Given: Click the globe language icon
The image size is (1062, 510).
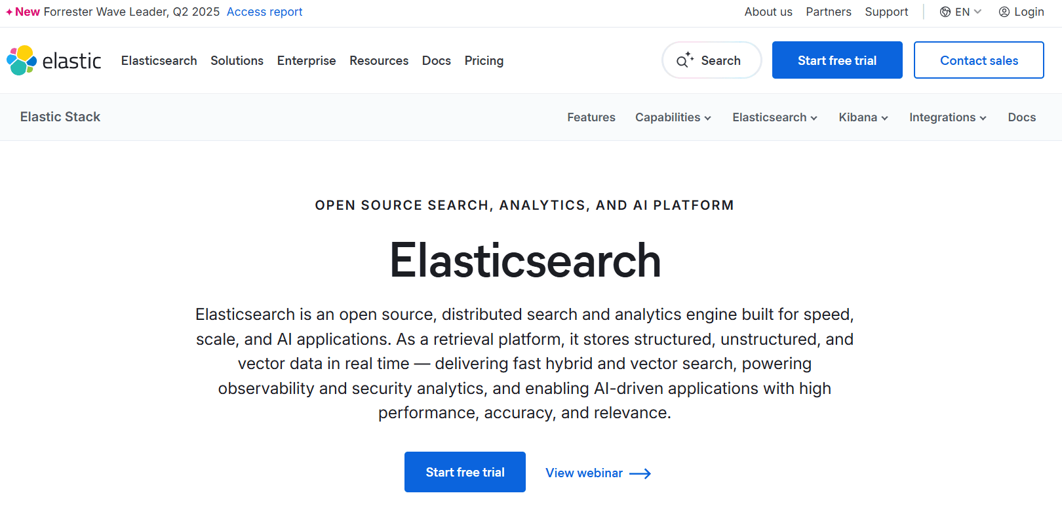Looking at the screenshot, I should (x=945, y=12).
